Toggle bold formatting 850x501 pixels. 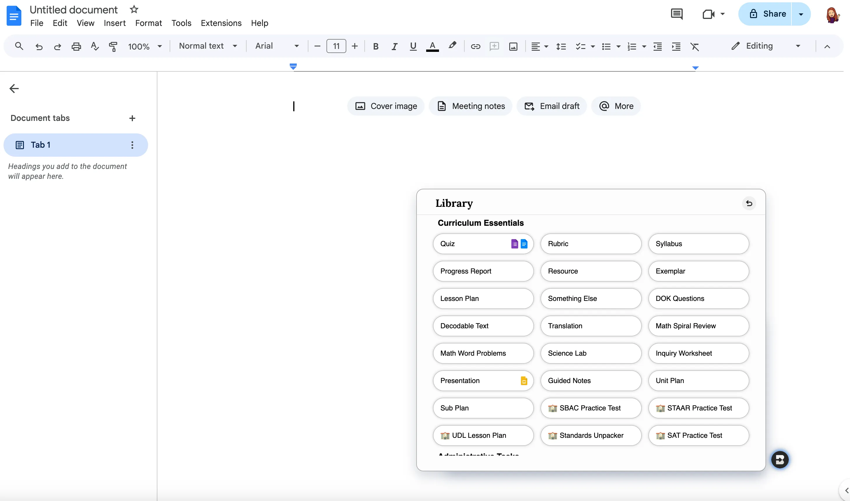coord(375,46)
